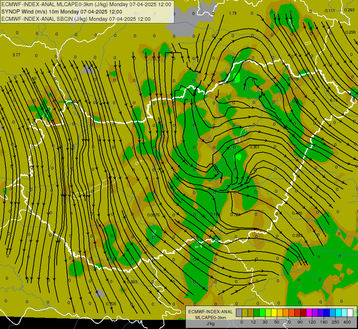The image size is (358, 329).
Task: Click the 0.705 value label
Action: [111, 304]
